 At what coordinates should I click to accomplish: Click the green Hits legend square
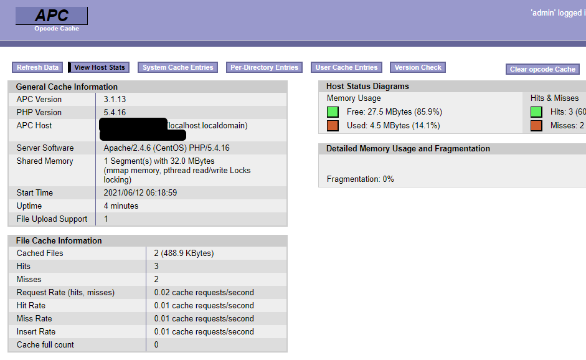536,112
